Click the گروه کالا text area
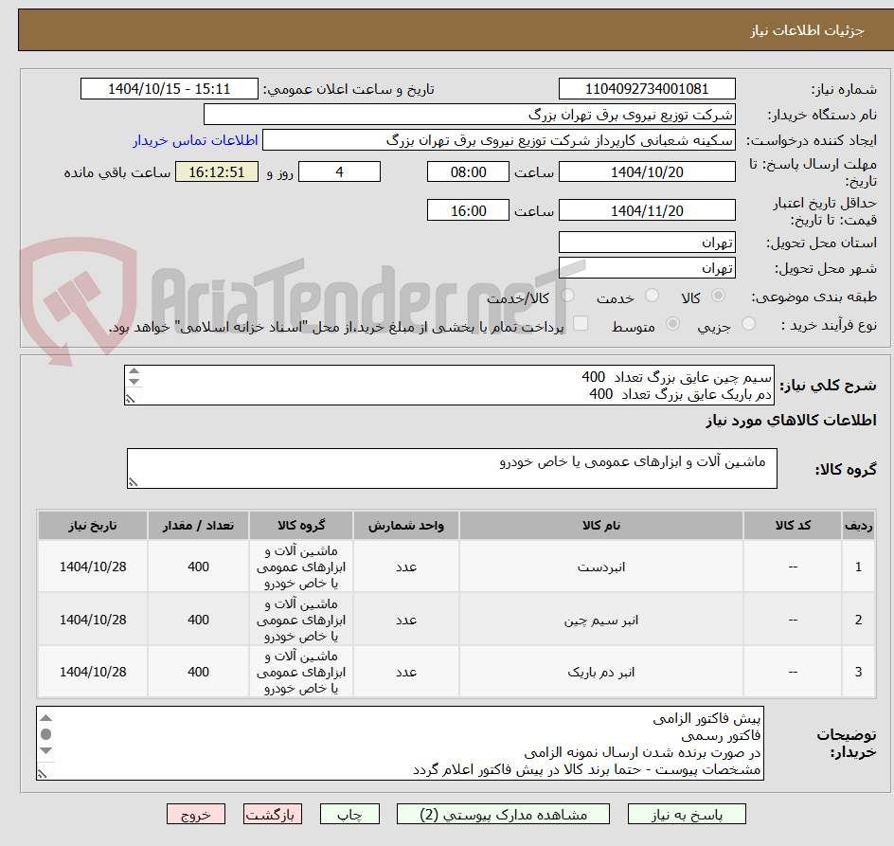 point(452,468)
